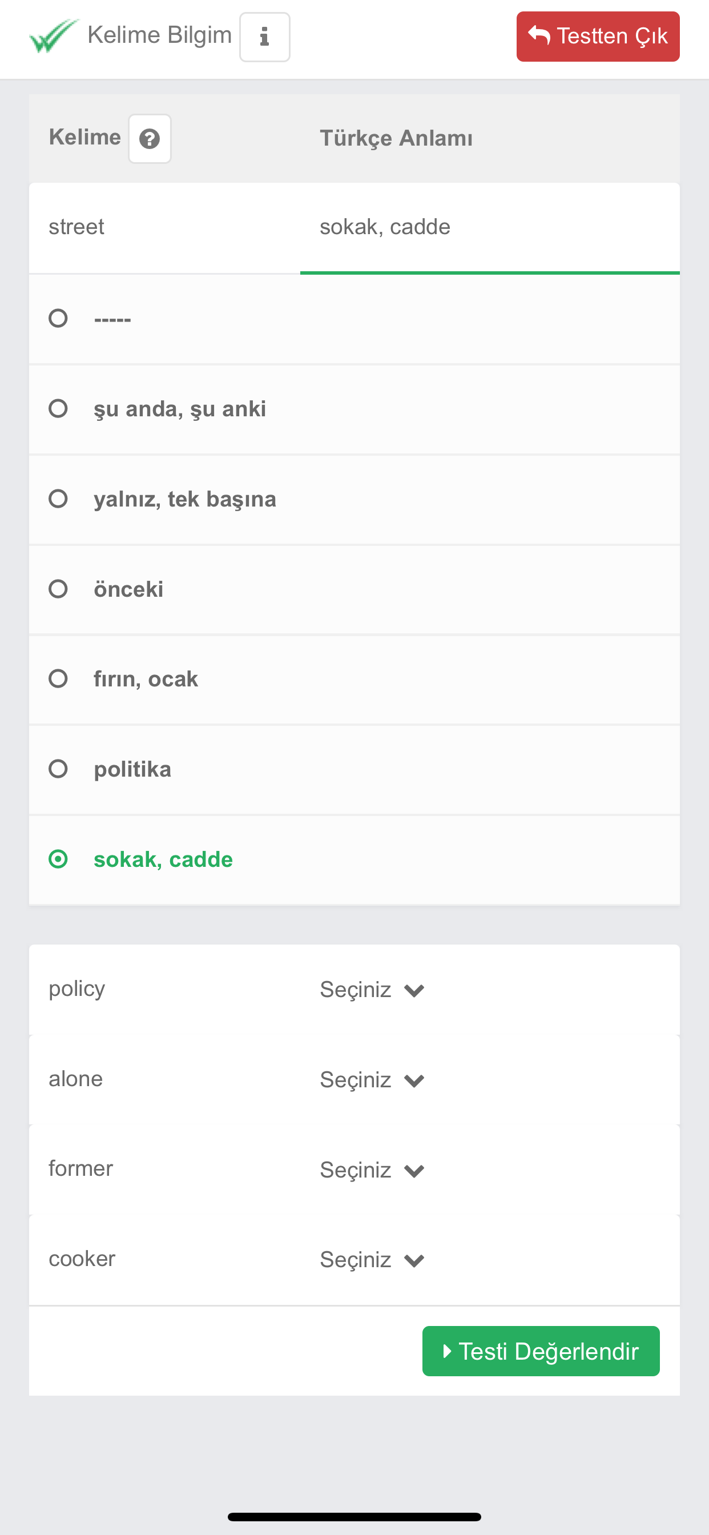Click the question mark help icon beside Kelime

pos(150,139)
